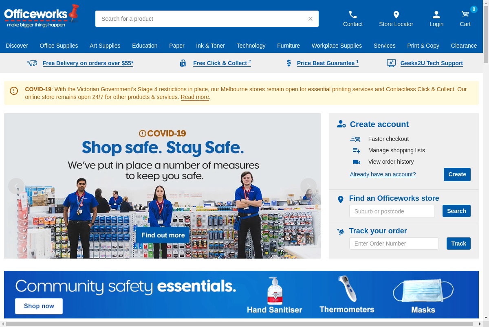Open the Ink & Toner menu

pos(210,46)
